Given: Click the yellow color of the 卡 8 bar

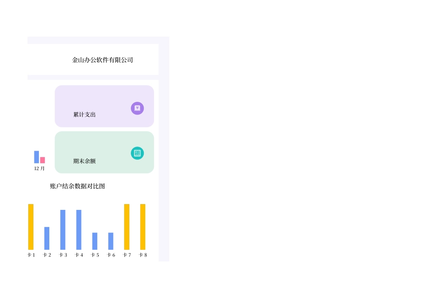Looking at the screenshot, I should pyautogui.click(x=143, y=227).
